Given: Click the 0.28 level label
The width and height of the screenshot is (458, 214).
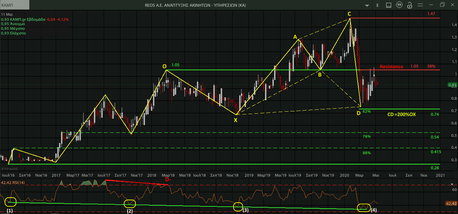Looking at the screenshot, I should tap(434, 168).
